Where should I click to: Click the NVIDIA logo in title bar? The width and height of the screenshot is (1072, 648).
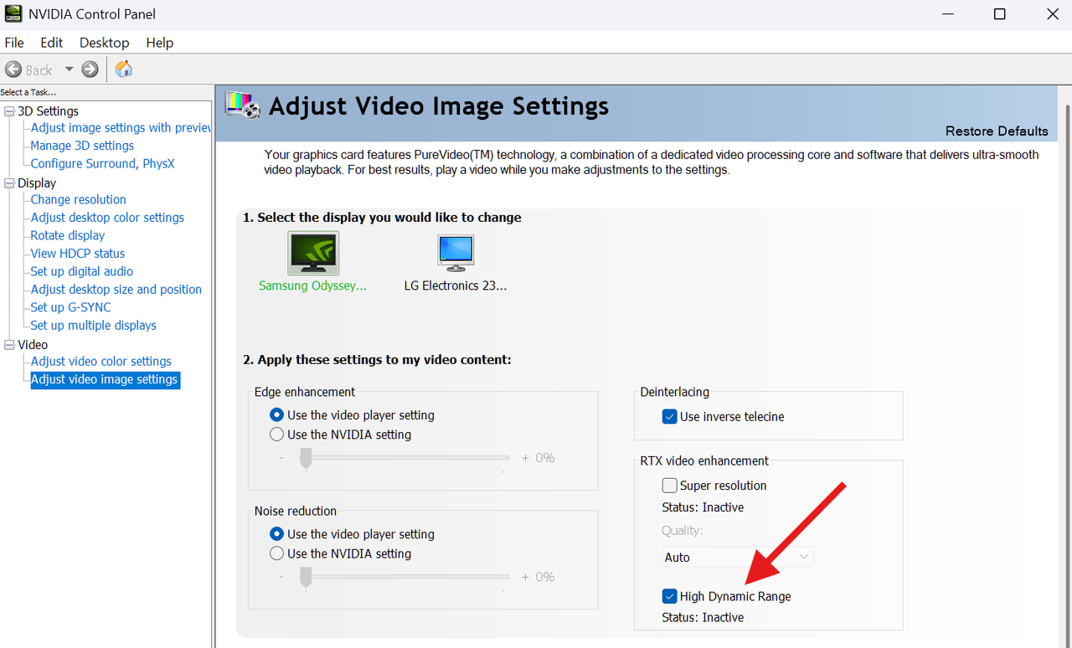[13, 14]
